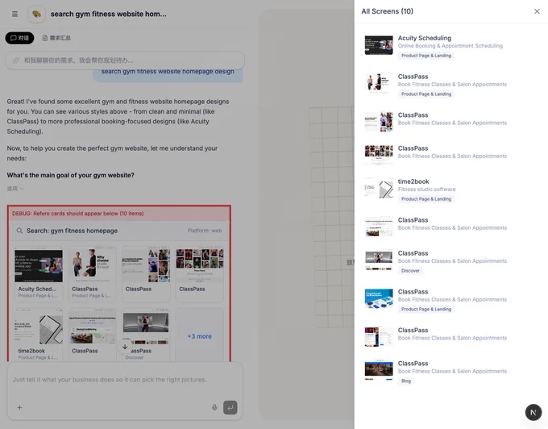Screen dimensions: 548x429
Task: Click the Search: gym fitness homepage text
Action: tap(72, 231)
